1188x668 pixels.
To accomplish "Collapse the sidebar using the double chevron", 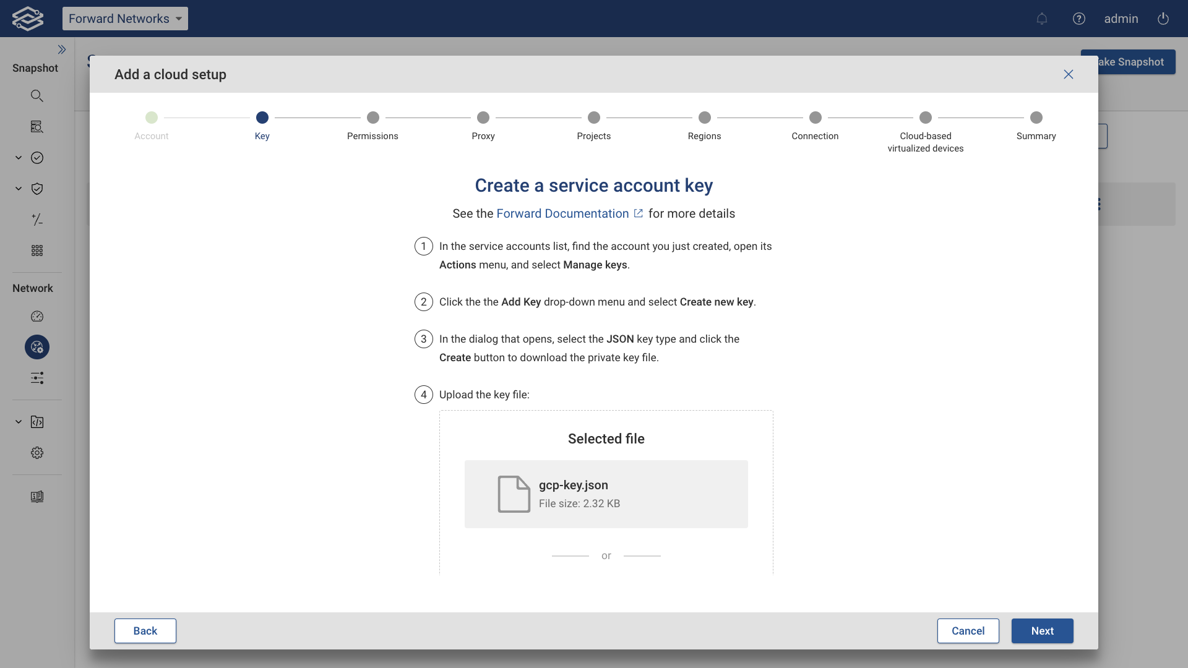I will [x=62, y=49].
